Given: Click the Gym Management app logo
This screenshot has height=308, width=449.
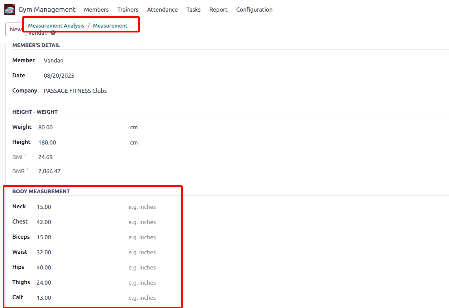Looking at the screenshot, I should click(10, 10).
